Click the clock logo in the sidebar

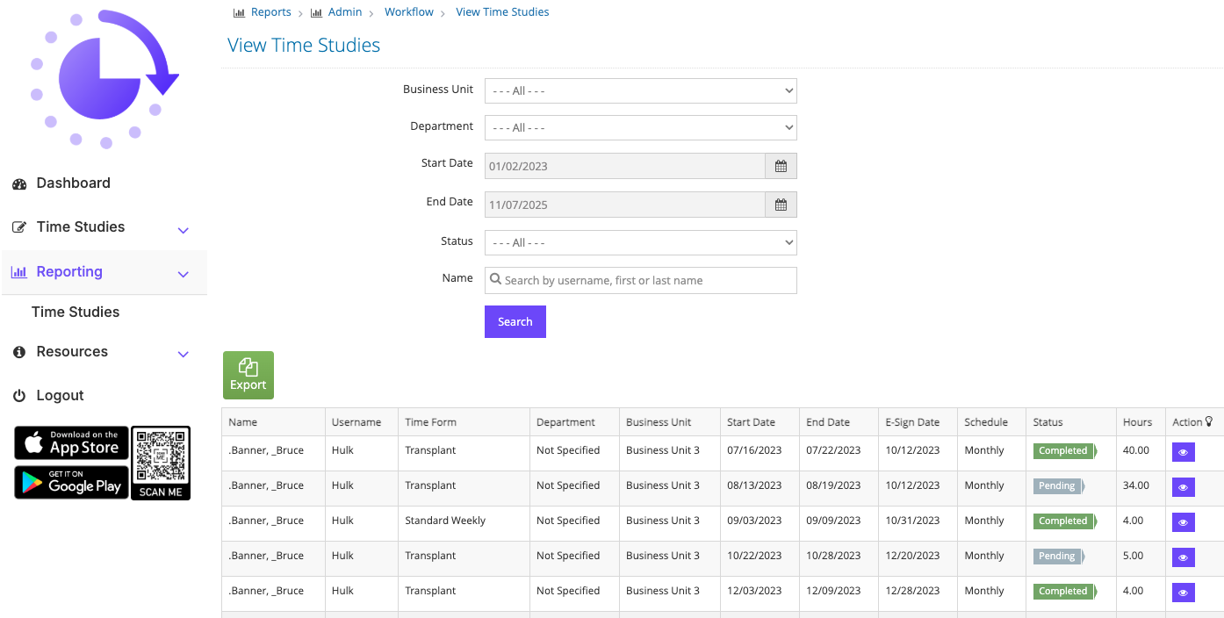104,78
